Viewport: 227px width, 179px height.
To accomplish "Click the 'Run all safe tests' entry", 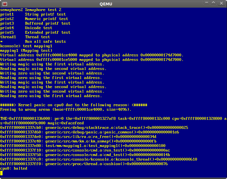I will (x=45, y=42).
